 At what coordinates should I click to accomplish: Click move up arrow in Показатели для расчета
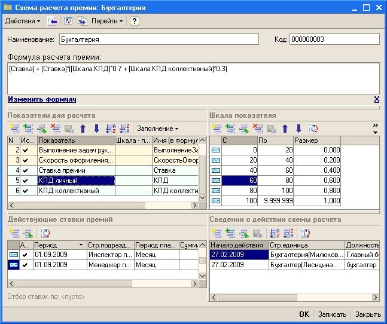pos(83,129)
